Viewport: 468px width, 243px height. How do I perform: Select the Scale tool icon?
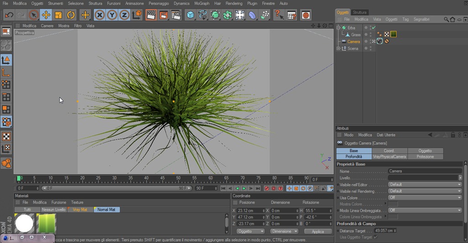click(58, 15)
